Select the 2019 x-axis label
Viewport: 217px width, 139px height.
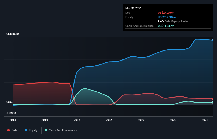141,120
